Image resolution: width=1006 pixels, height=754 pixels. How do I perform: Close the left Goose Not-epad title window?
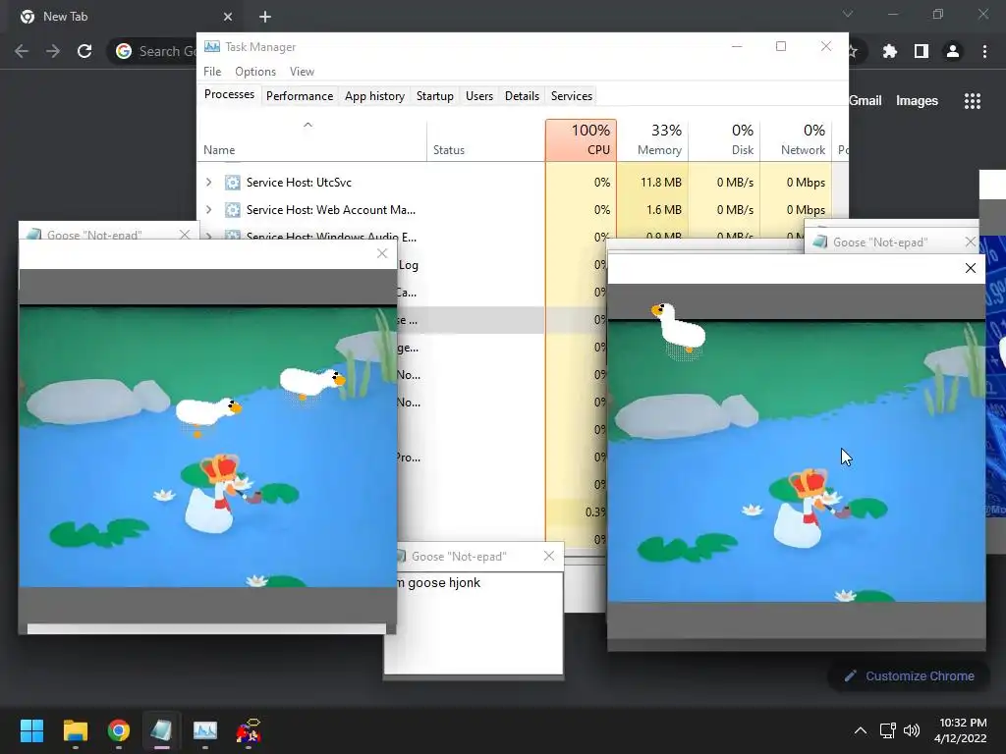185,234
